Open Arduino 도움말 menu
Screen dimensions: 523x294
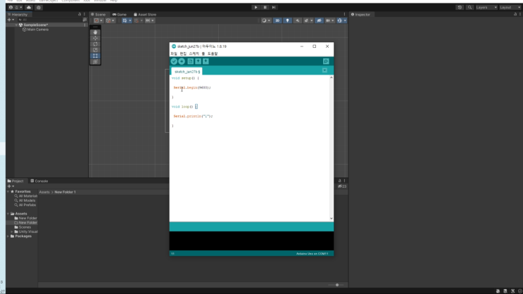click(213, 53)
